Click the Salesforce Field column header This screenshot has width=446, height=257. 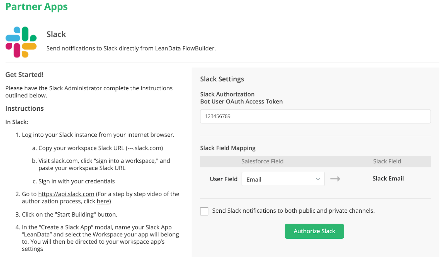click(262, 161)
